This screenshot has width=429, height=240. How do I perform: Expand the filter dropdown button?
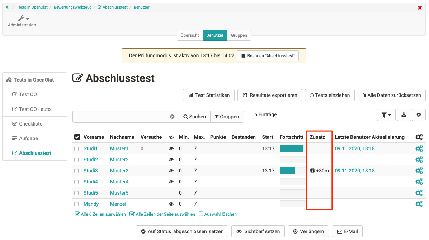(386, 115)
